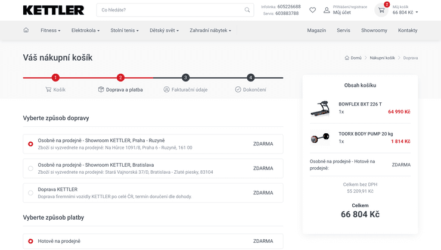The image size is (441, 250).
Task: Open the wishlist heart icon
Action: pyautogui.click(x=312, y=10)
